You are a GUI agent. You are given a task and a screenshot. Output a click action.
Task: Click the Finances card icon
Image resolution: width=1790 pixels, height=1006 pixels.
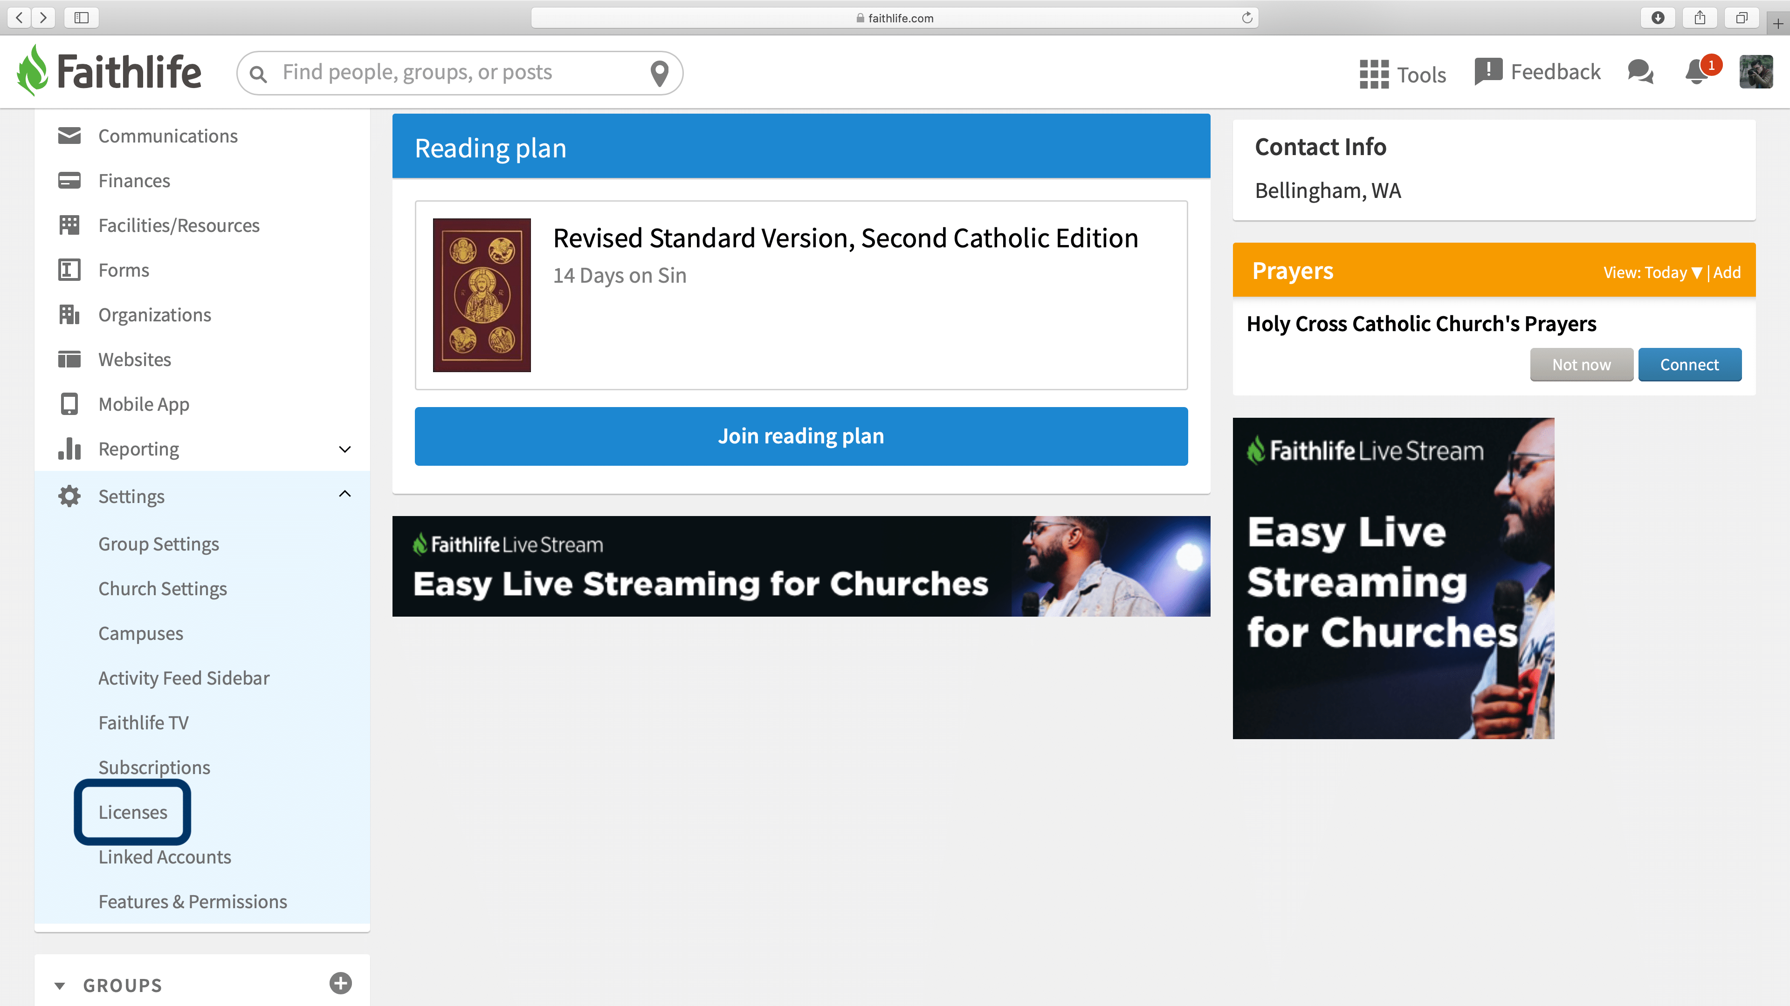pyautogui.click(x=69, y=181)
